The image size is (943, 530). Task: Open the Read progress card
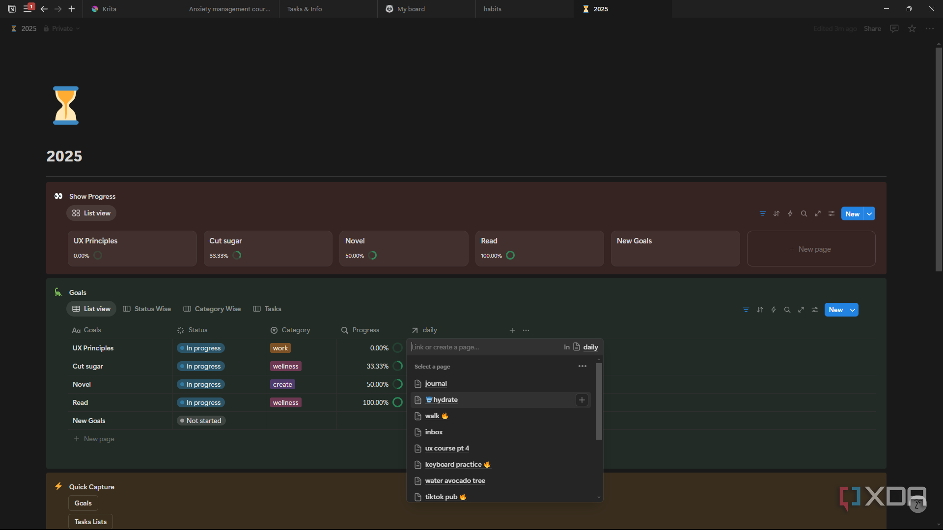(x=540, y=249)
